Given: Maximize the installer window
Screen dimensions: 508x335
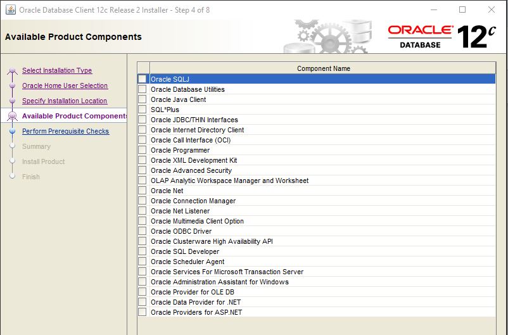Looking at the screenshot, I should pos(462,9).
